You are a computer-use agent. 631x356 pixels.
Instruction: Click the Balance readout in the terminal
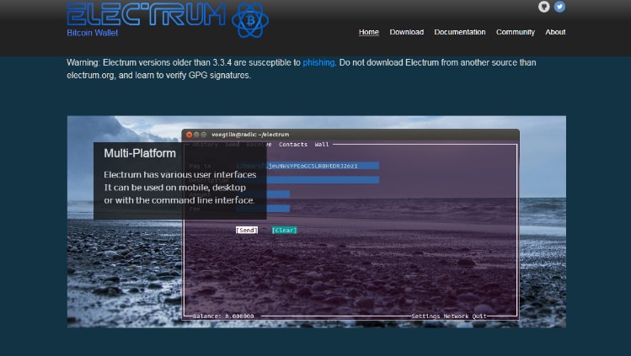click(x=223, y=316)
